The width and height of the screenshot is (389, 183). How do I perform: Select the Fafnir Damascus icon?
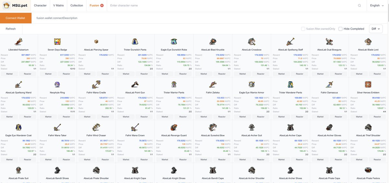pos(329,85)
